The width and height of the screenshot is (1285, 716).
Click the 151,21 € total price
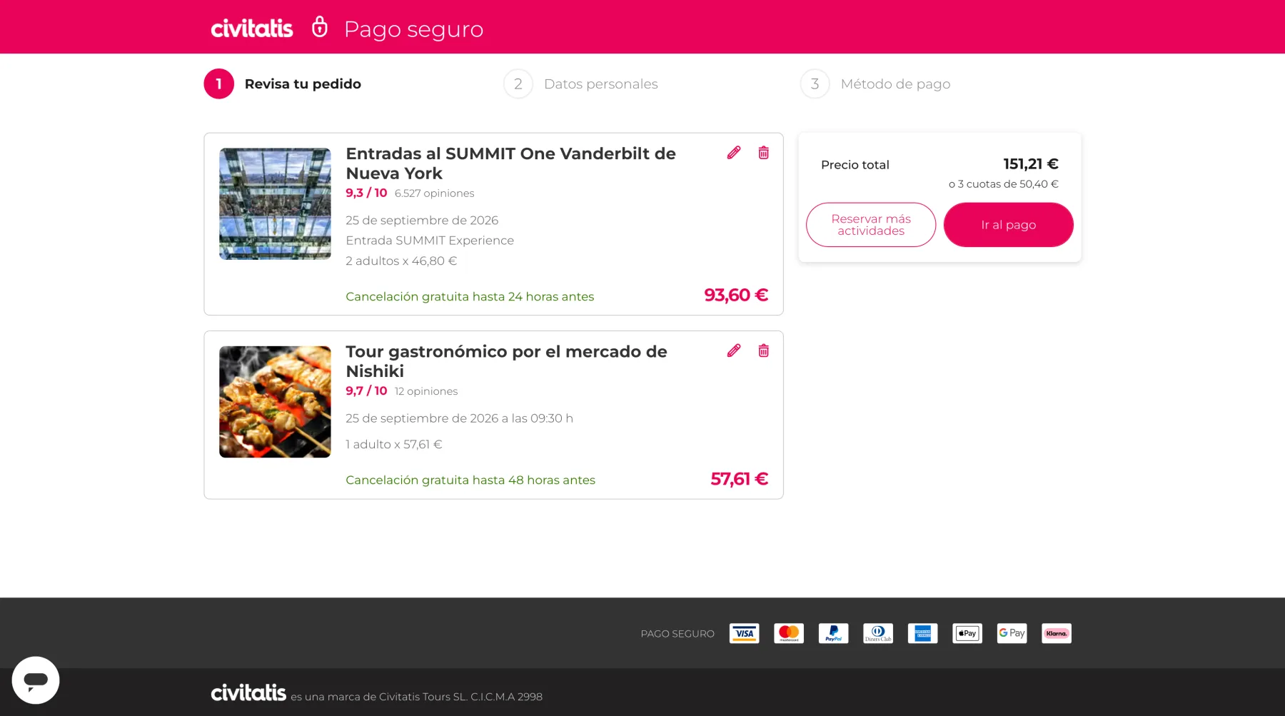(x=1031, y=164)
